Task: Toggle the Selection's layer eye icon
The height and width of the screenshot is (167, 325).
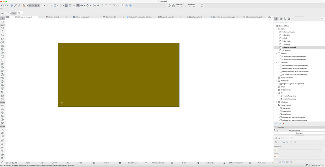Action: pyautogui.click(x=178, y=6)
